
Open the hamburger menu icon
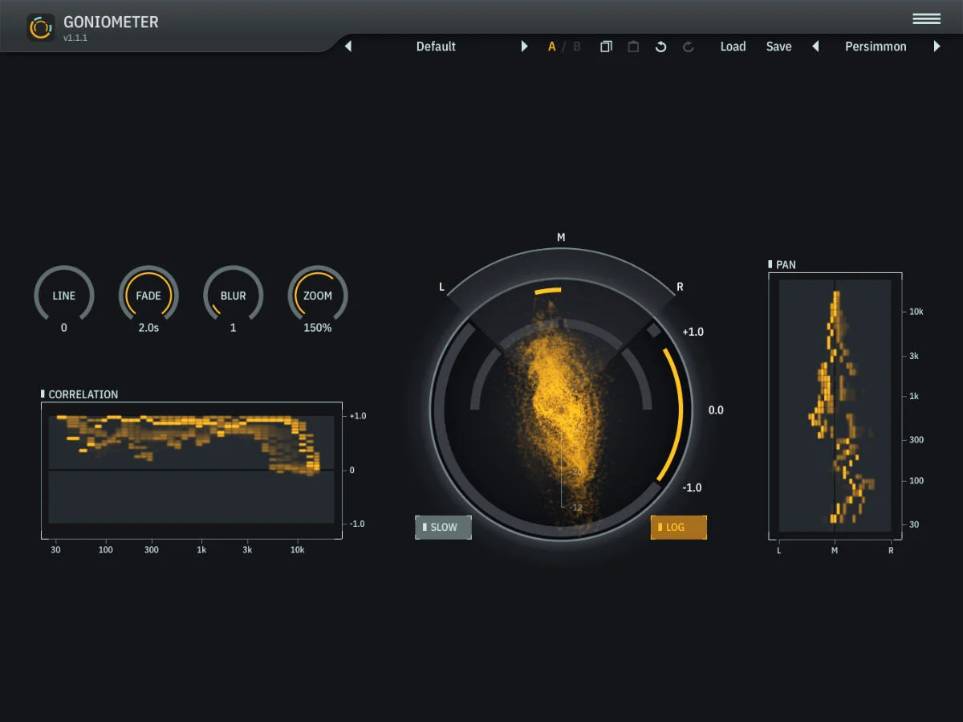(926, 18)
